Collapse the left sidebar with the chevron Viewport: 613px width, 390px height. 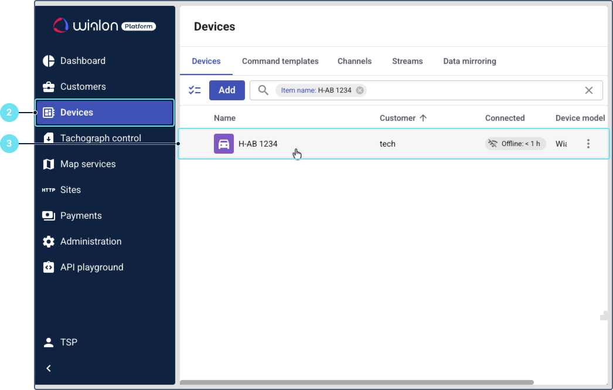pos(49,368)
